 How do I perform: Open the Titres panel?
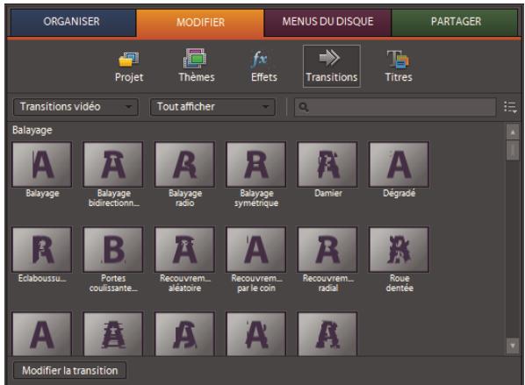(399, 67)
